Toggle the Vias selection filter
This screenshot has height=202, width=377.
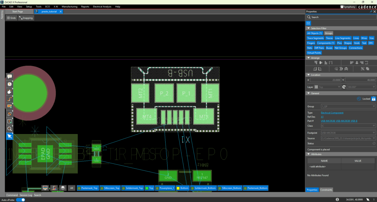pos(372,38)
